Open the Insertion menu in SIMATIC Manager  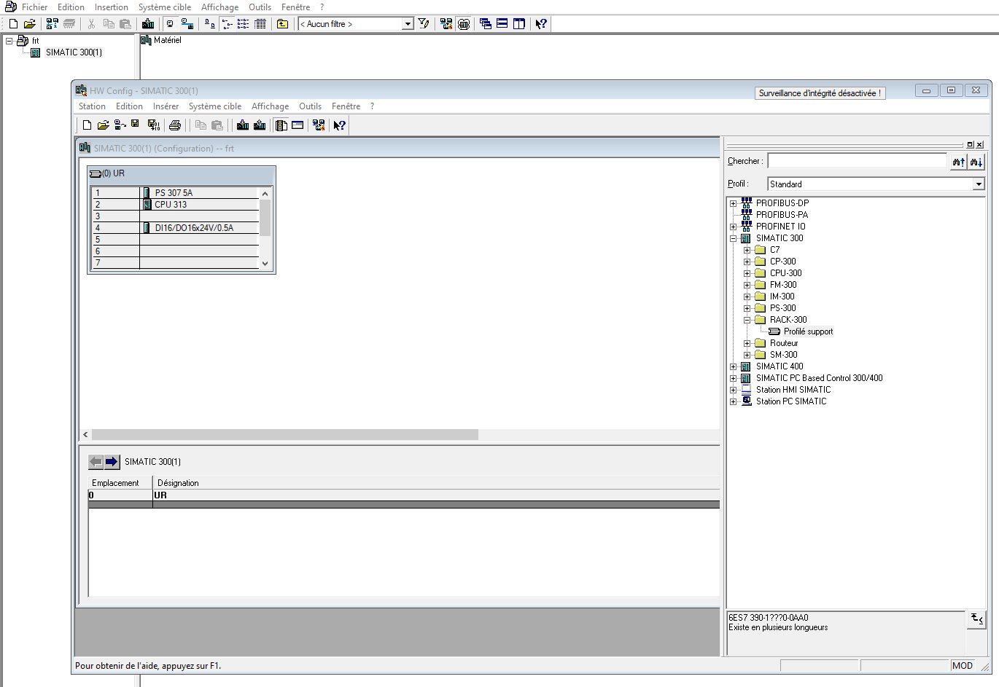(x=112, y=7)
